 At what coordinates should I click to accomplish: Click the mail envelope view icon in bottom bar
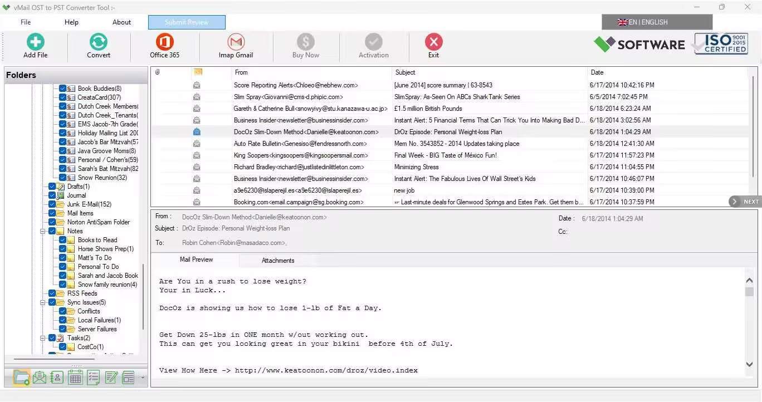pyautogui.click(x=39, y=378)
